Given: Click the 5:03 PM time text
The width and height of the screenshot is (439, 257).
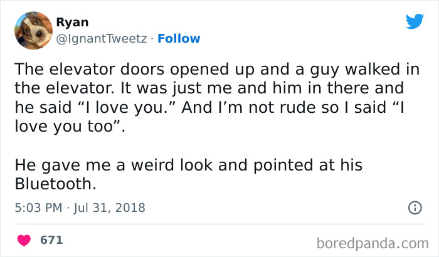Looking at the screenshot, I should tap(36, 207).
